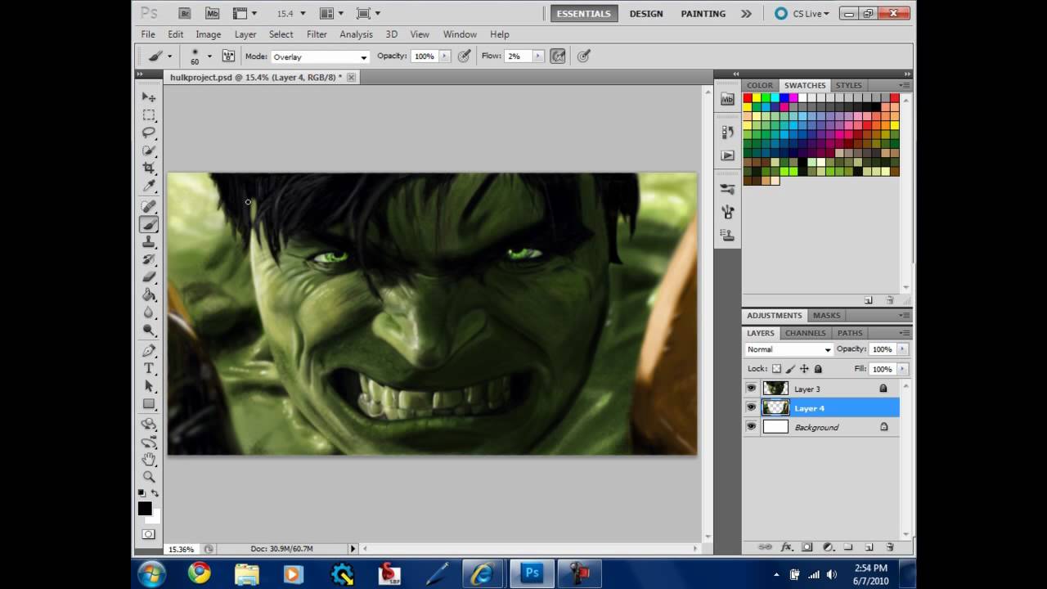Launch Bridge from the application bar

pyautogui.click(x=185, y=14)
